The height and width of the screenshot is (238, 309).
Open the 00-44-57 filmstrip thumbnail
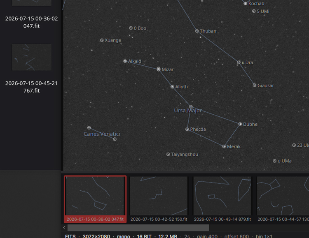pos(283,196)
